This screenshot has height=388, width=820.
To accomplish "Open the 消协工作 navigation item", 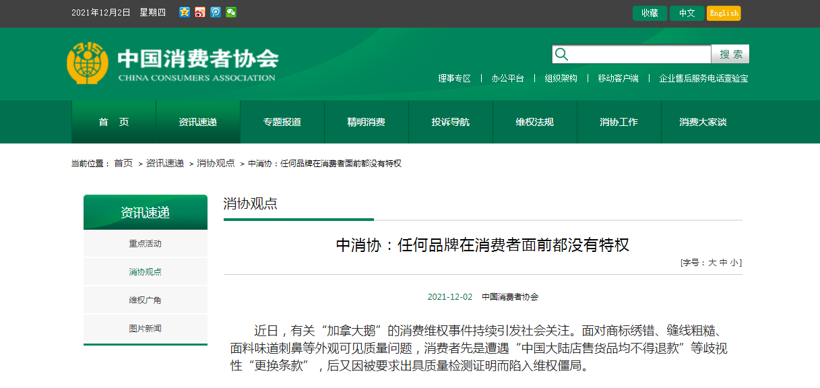I will pyautogui.click(x=619, y=122).
